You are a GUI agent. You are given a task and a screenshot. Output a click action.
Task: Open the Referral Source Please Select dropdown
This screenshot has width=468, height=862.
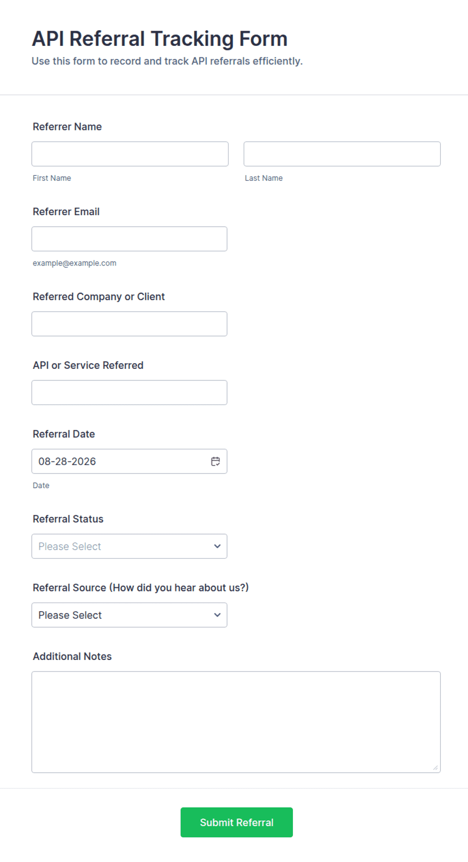coord(129,615)
